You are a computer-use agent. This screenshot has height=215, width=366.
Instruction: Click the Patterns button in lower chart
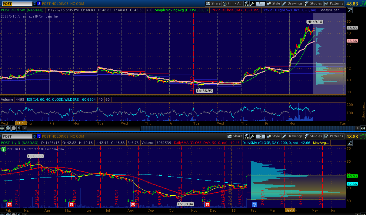pyautogui.click(x=334, y=136)
